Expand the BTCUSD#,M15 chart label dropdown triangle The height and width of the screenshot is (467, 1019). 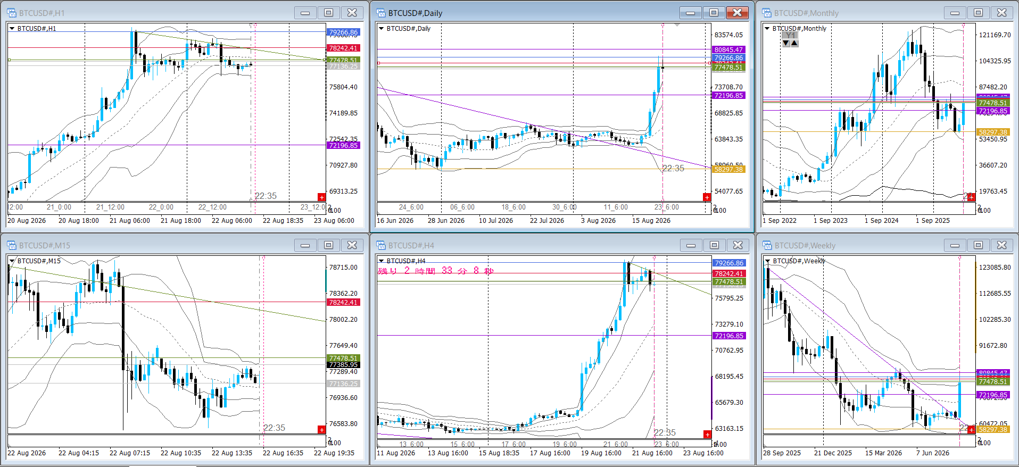pos(12,261)
